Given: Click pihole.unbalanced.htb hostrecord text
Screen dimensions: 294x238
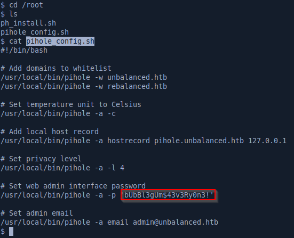Looking at the screenshot, I should 199,141.
